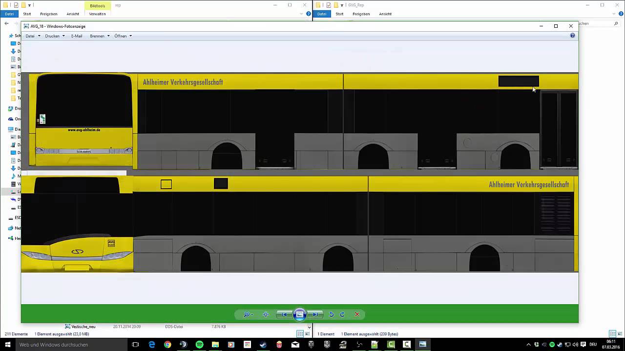The height and width of the screenshot is (351, 625).
Task: Open the Drucken dropdown menu
Action: pos(55,36)
